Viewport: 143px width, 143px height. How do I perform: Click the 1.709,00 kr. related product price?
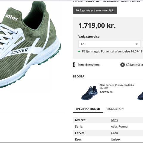point(106,92)
